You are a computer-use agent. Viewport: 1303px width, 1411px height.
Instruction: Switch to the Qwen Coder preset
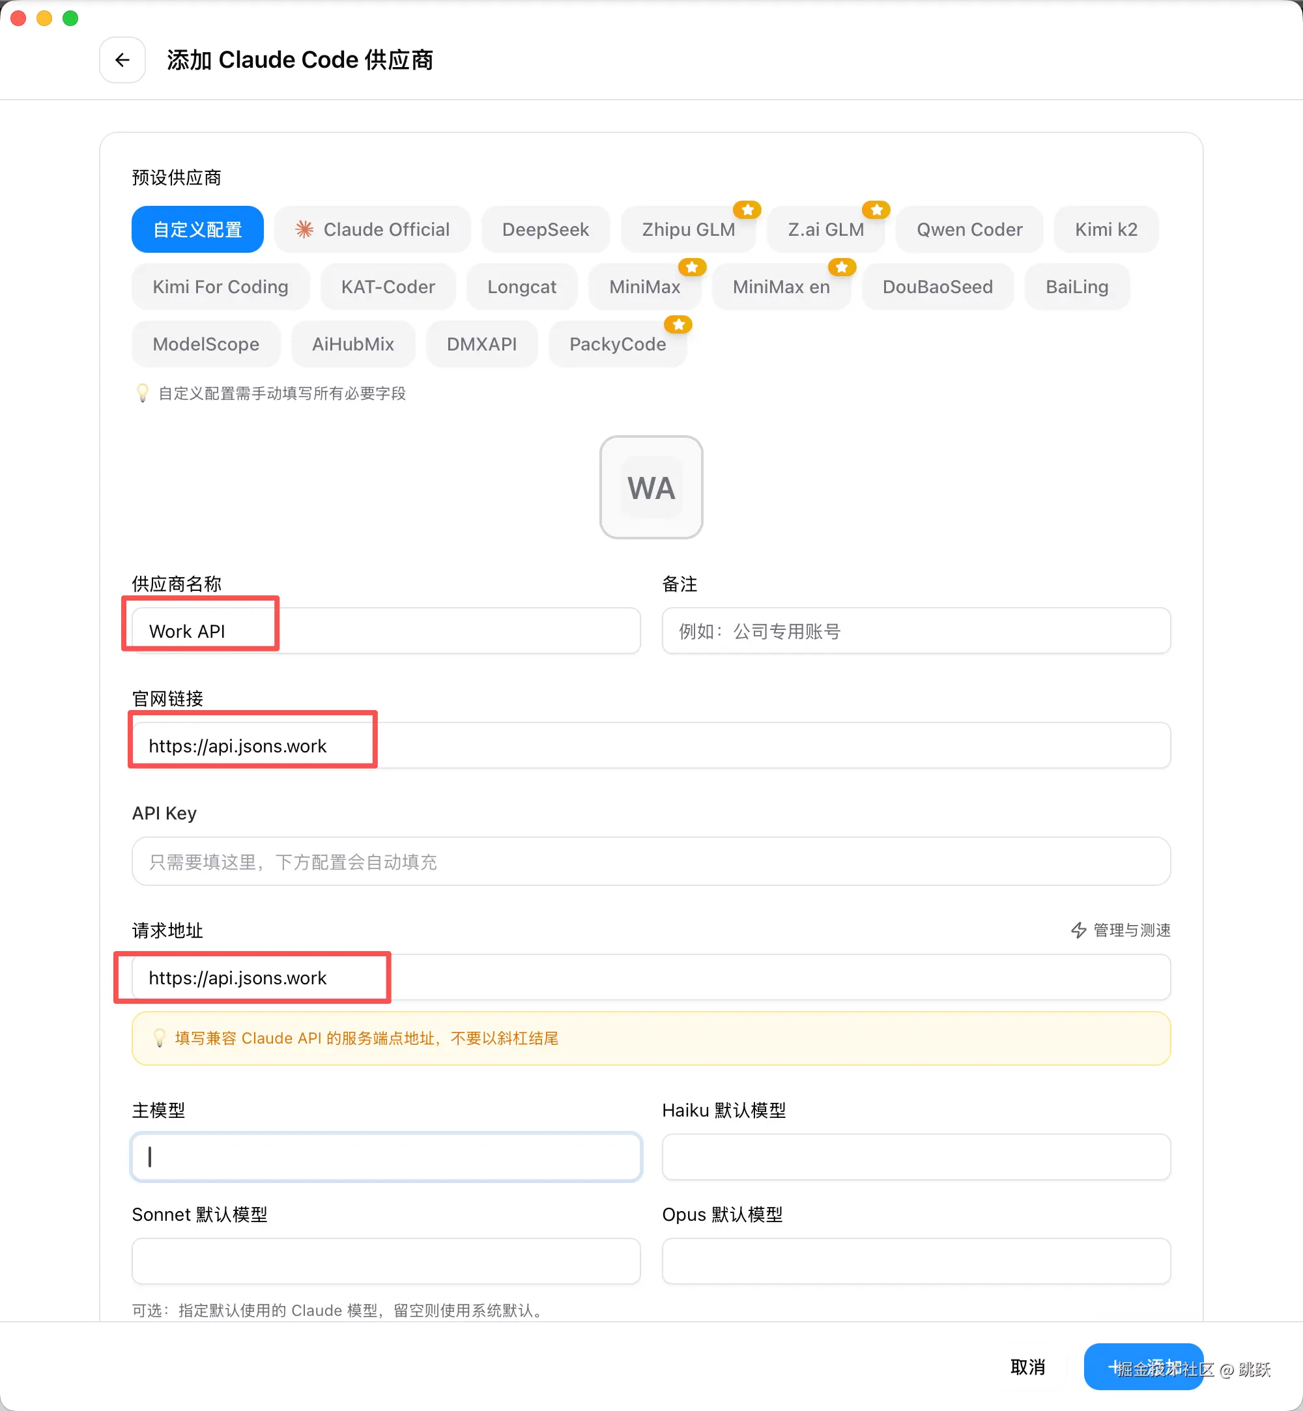tap(969, 229)
